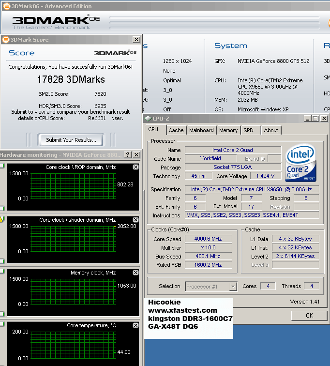Screen dimensions: 330x366
Task: Select the Core Voltage value '1.424 V'
Action: [x=265, y=176]
